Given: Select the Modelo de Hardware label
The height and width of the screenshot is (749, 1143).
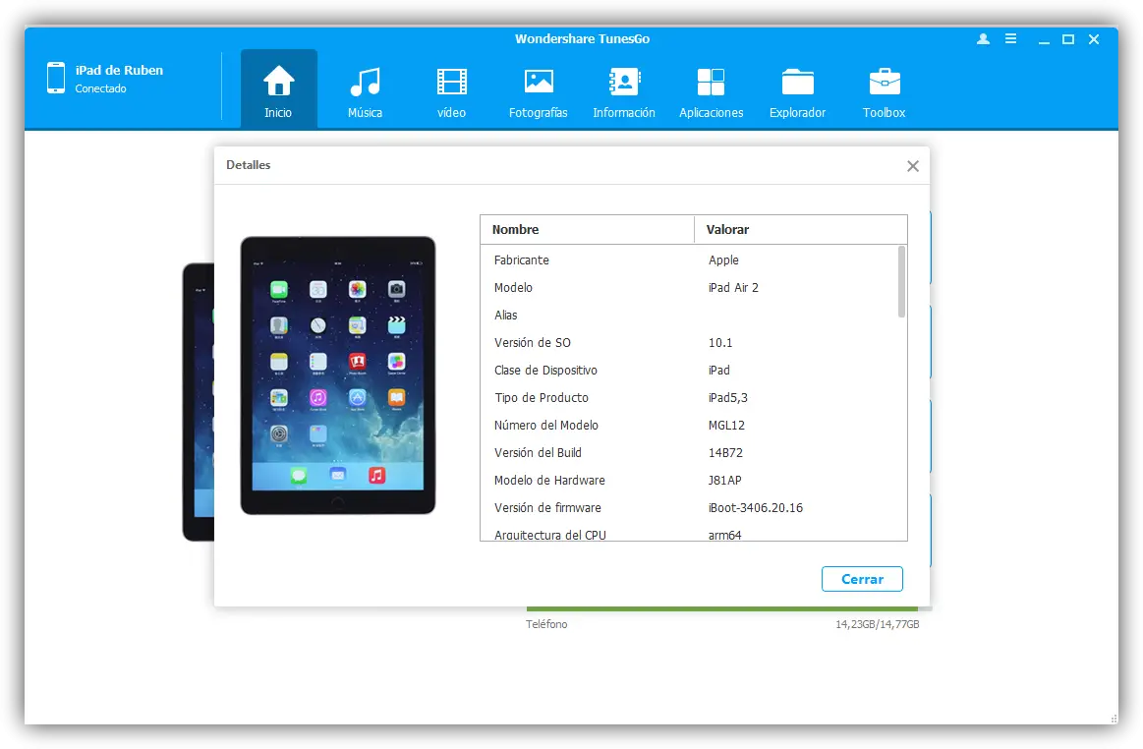Looking at the screenshot, I should [549, 481].
